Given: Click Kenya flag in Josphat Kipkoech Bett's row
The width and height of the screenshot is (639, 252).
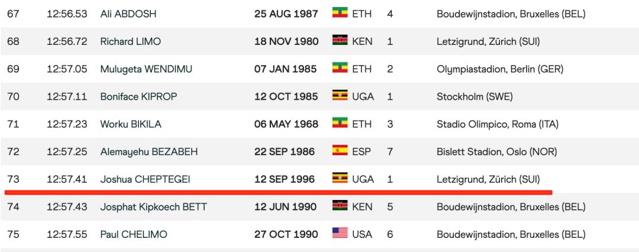Looking at the screenshot, I should [340, 206].
